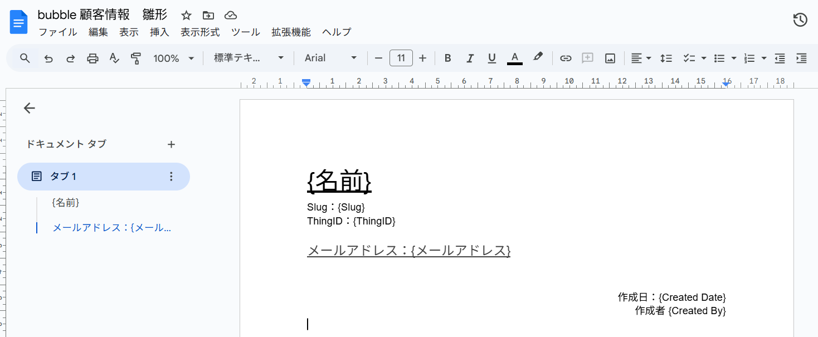Screen dimensions: 818x337
Task: Open the 100% zoom dropdown
Action: point(174,58)
